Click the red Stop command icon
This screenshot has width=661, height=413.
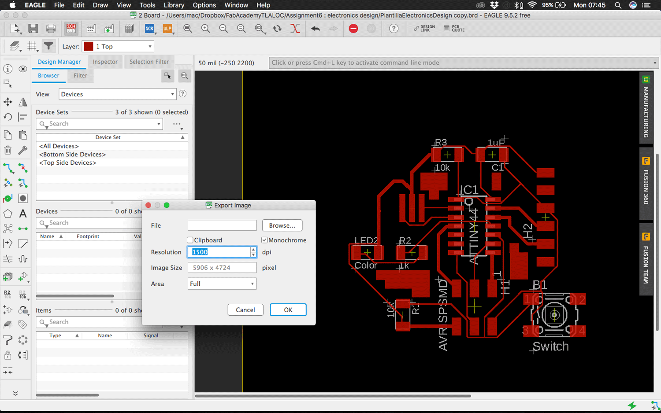tap(353, 29)
